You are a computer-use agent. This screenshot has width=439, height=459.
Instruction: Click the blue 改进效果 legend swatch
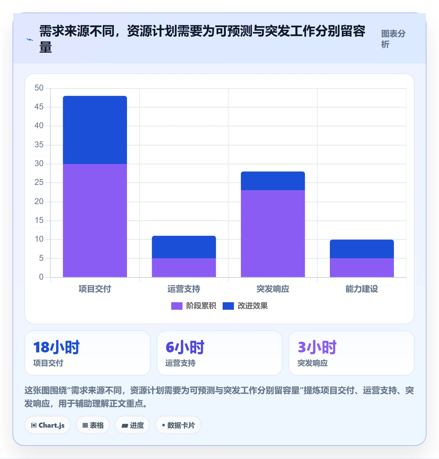click(x=228, y=306)
